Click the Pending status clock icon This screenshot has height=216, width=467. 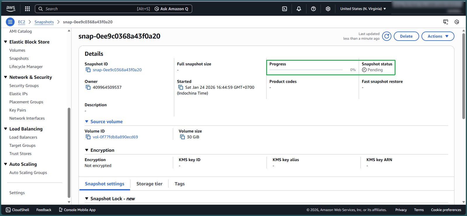(x=364, y=70)
